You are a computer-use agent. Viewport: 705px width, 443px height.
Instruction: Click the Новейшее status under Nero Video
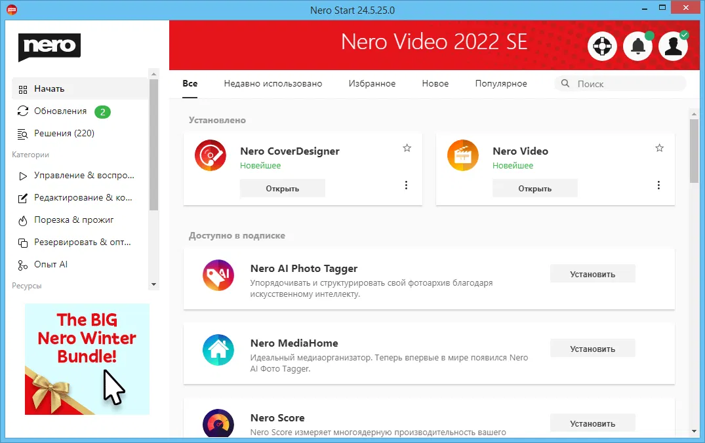(x=513, y=165)
